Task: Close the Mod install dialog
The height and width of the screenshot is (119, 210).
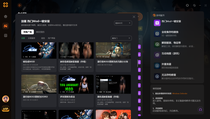Action: [x=134, y=17]
